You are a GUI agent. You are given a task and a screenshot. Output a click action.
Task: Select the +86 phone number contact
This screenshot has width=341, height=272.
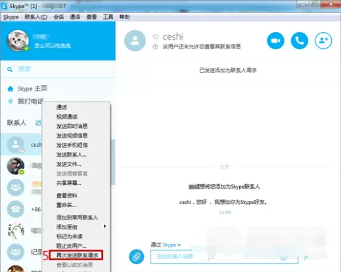click(16, 209)
